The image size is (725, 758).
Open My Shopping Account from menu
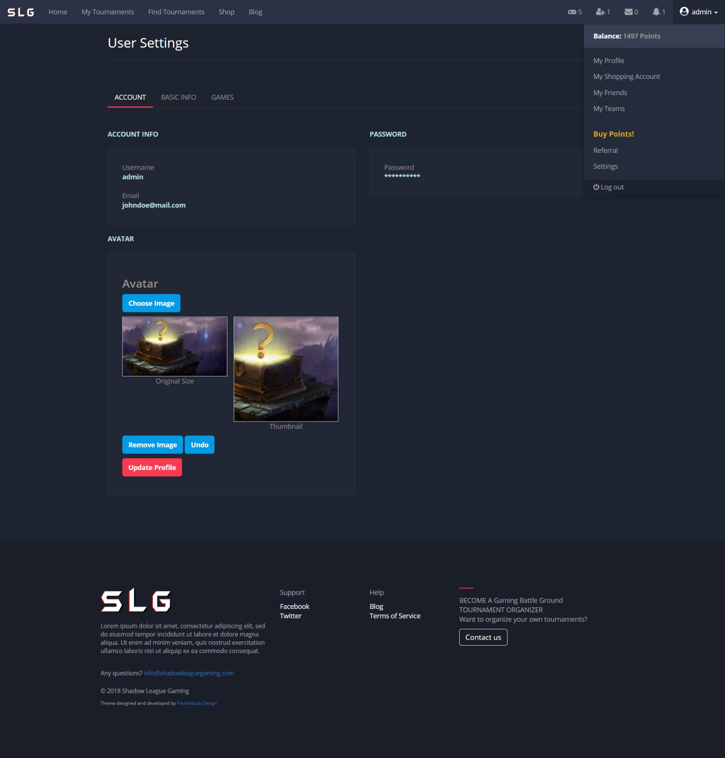pyautogui.click(x=626, y=77)
